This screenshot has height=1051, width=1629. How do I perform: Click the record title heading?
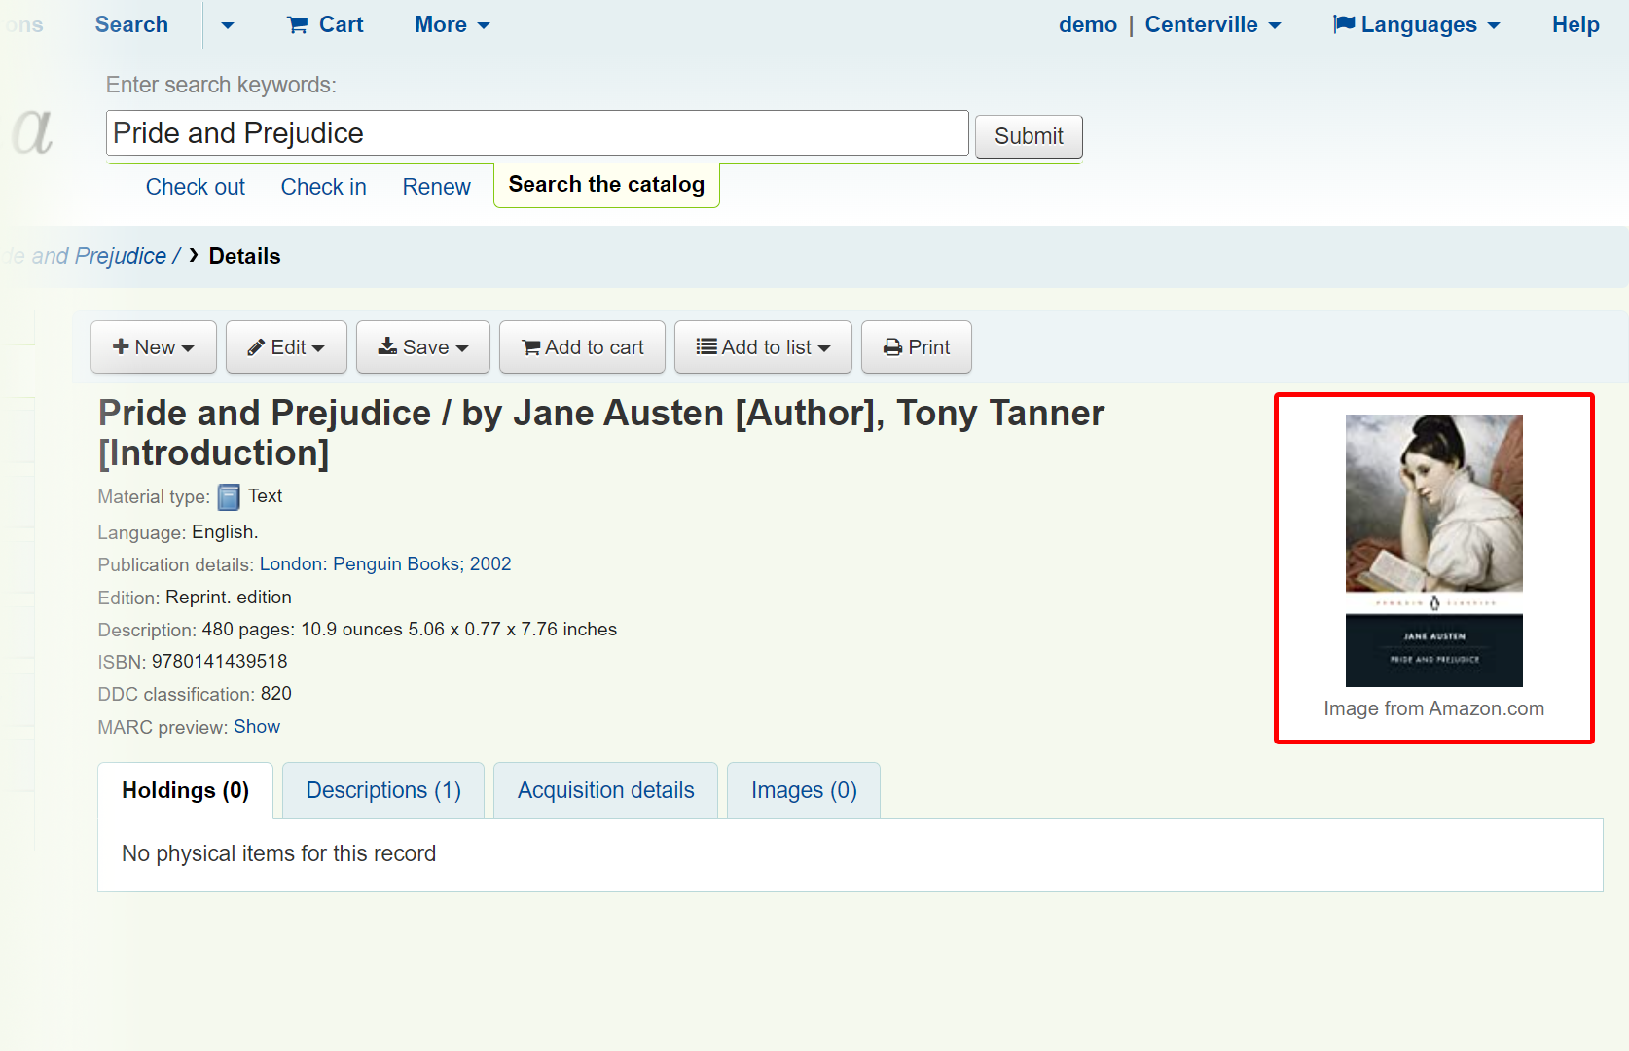coord(600,433)
